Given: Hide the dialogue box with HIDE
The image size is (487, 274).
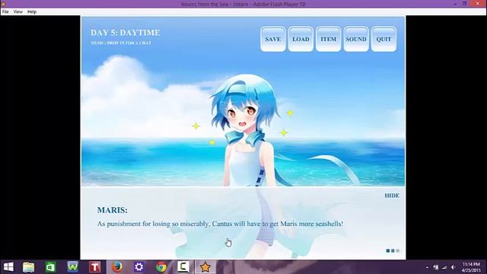Looking at the screenshot, I should point(392,196).
